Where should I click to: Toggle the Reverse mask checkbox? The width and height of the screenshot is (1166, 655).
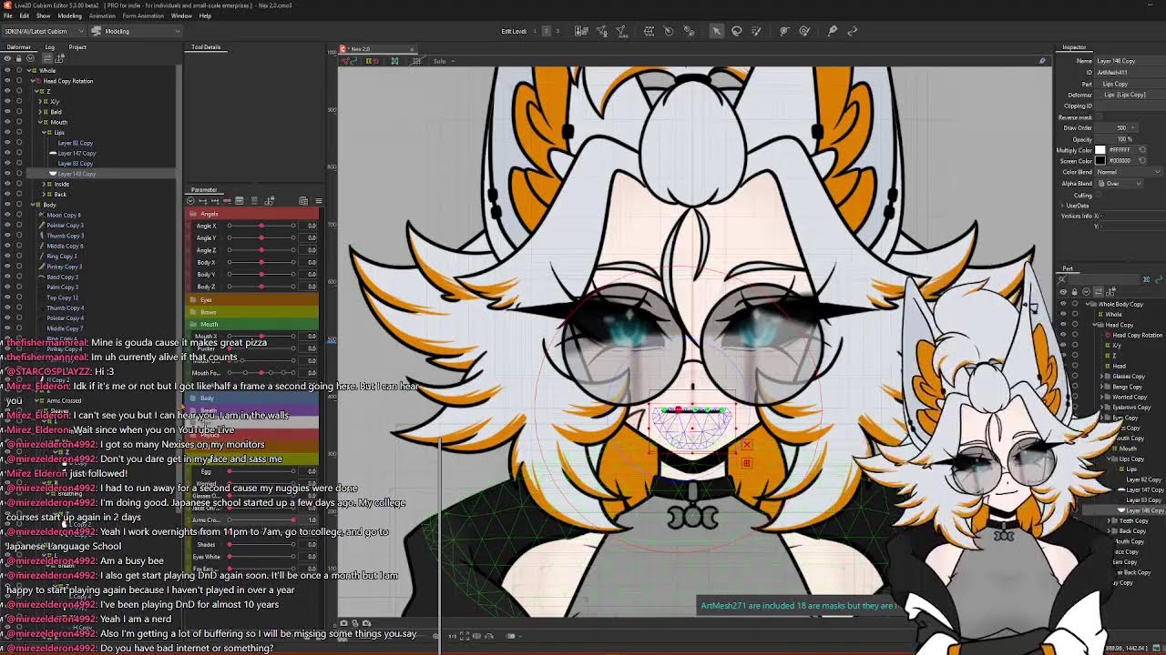coord(1100,117)
